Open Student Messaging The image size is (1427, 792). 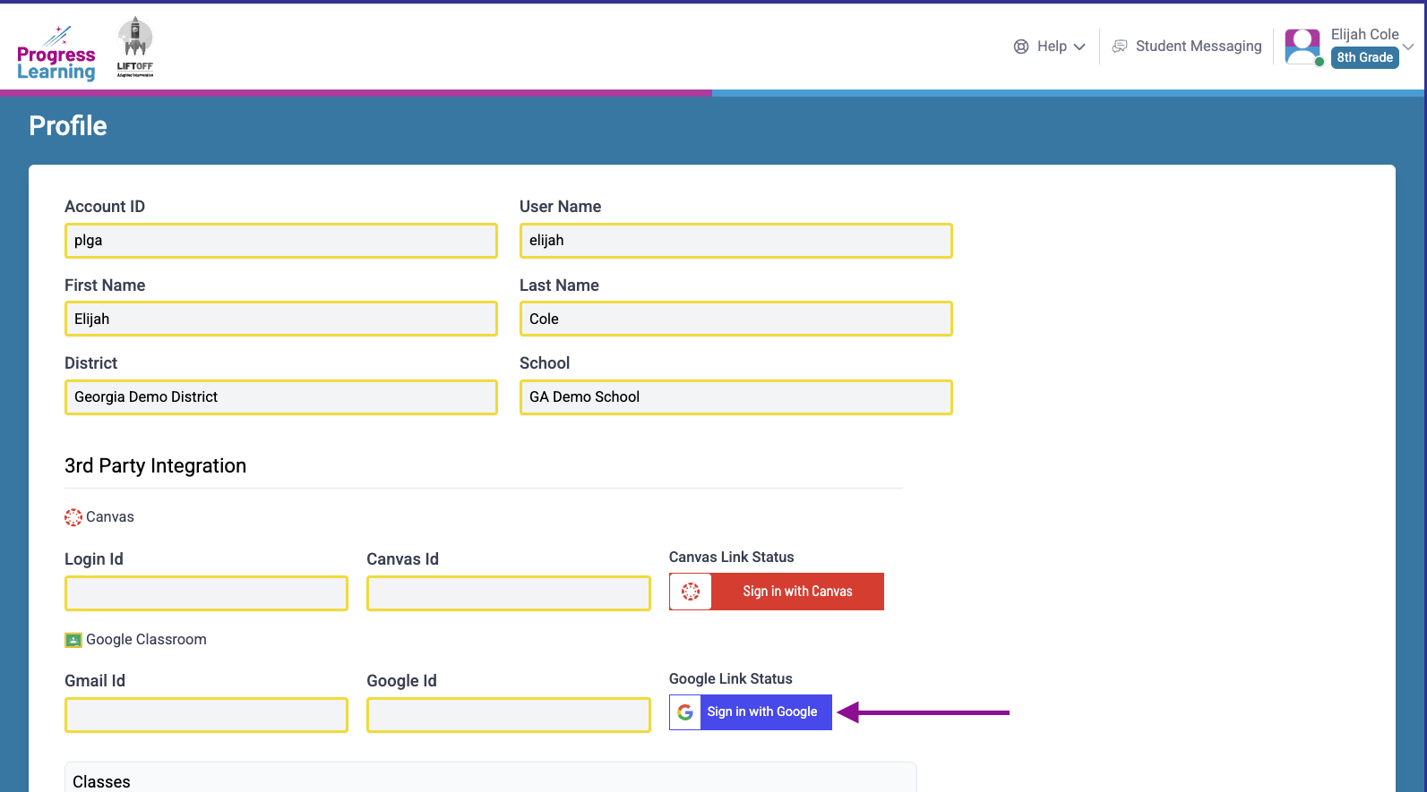tap(1198, 47)
